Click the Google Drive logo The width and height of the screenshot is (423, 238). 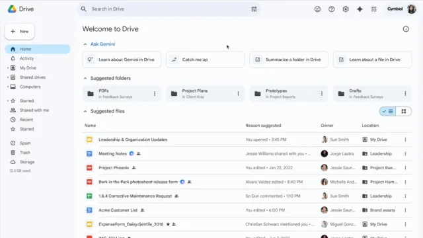point(12,9)
